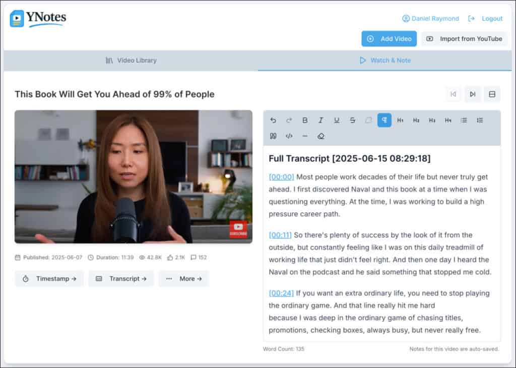
Task: Select the paragraph format button
Action: point(384,120)
